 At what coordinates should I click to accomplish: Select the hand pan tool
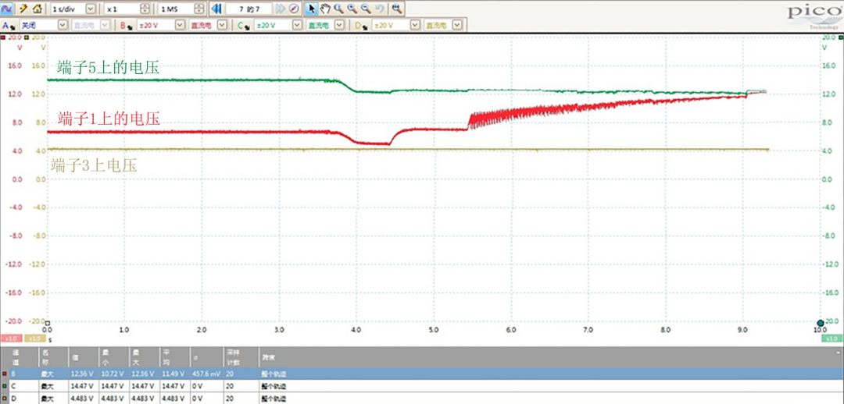pos(324,9)
